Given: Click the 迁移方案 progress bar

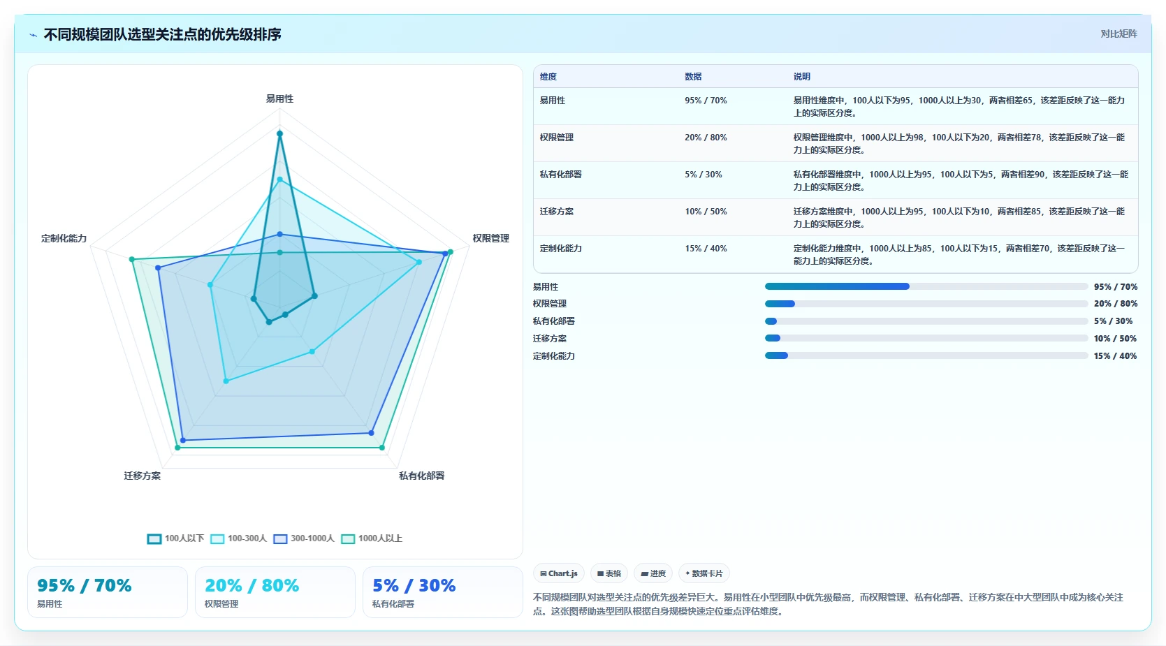Looking at the screenshot, I should [x=926, y=338].
